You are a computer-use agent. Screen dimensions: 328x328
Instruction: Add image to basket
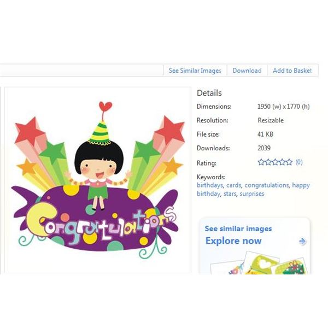[292, 71]
